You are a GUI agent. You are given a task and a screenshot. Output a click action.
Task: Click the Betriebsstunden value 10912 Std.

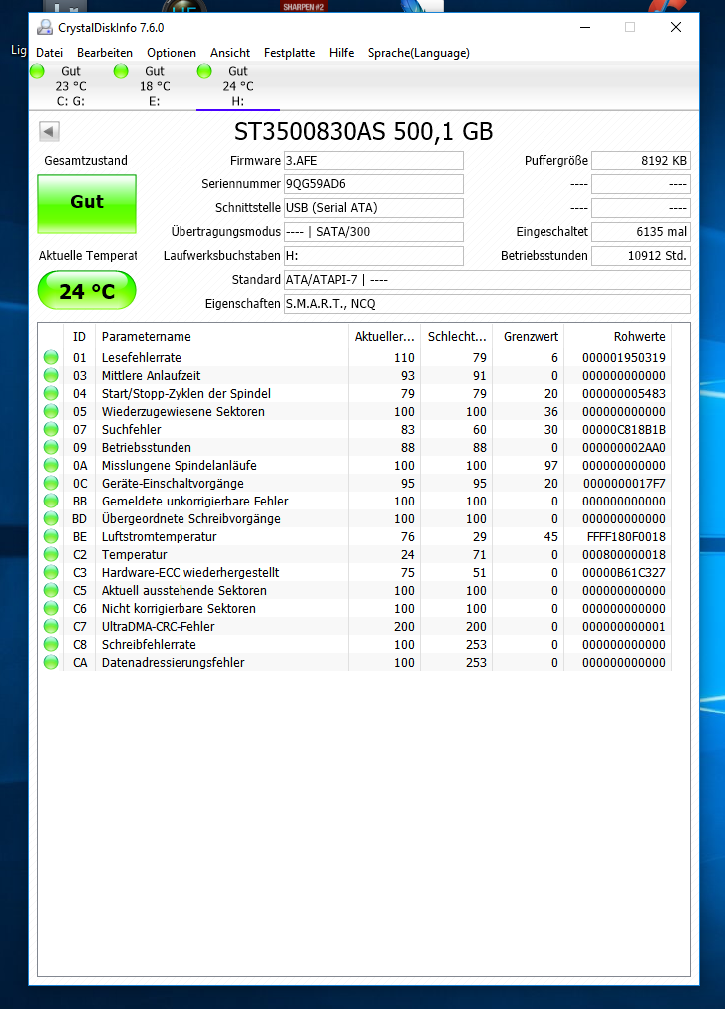641,256
